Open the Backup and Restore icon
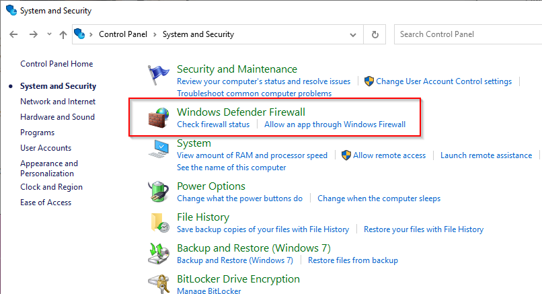This screenshot has width=542, height=294. 159,254
